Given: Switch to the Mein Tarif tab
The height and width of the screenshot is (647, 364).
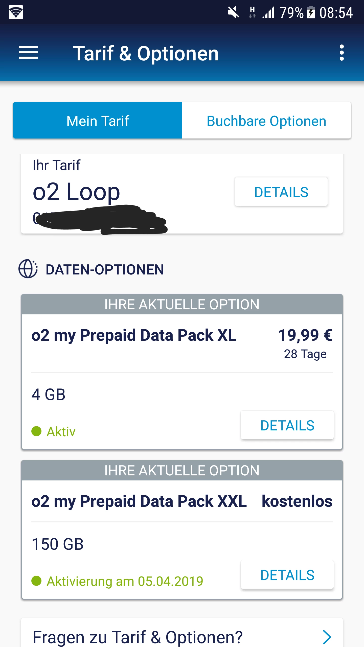Looking at the screenshot, I should point(98,121).
